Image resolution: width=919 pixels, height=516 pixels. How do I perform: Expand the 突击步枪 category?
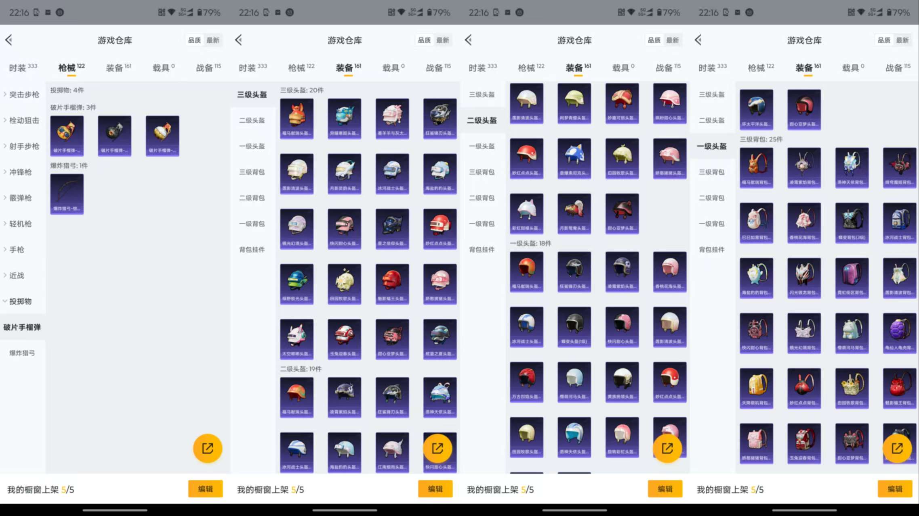[x=21, y=94]
